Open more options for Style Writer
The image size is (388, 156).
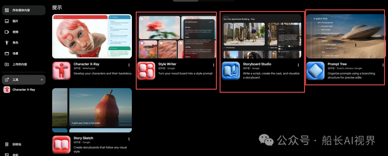point(213,65)
